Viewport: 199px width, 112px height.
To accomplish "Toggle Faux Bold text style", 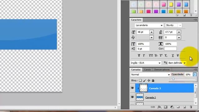I will (x=139, y=55).
